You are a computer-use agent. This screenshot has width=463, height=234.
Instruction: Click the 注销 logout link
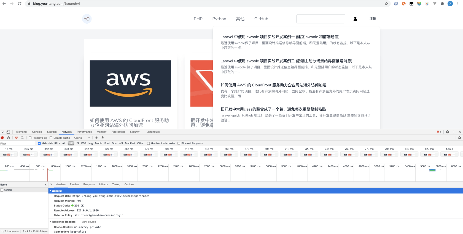[373, 19]
